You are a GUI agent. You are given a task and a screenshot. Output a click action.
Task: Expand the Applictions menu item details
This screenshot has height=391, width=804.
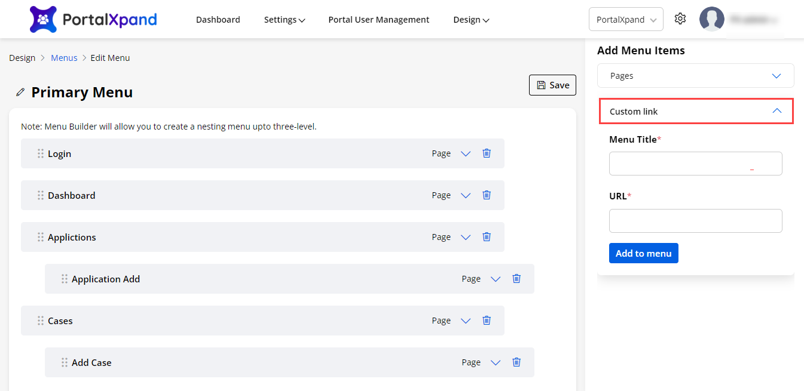[x=466, y=237]
